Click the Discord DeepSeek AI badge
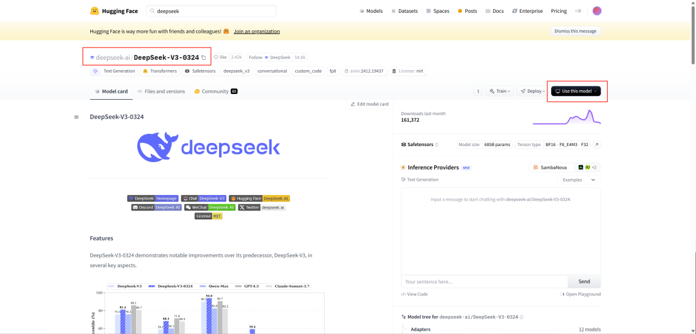 [x=156, y=207]
